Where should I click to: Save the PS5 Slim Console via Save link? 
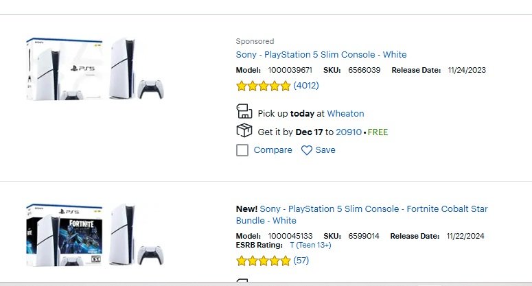point(325,150)
